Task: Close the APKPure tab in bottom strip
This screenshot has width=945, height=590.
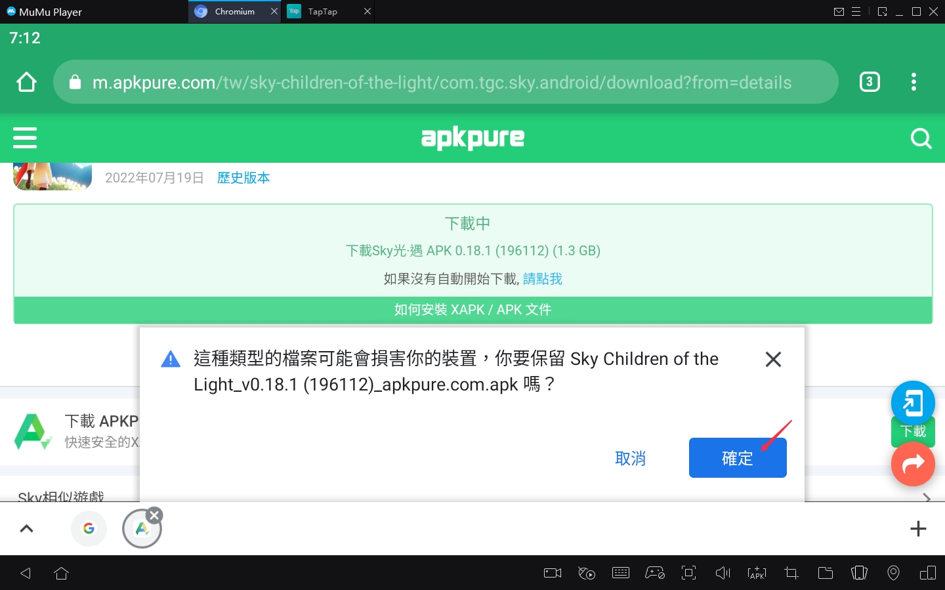Action: click(x=154, y=515)
